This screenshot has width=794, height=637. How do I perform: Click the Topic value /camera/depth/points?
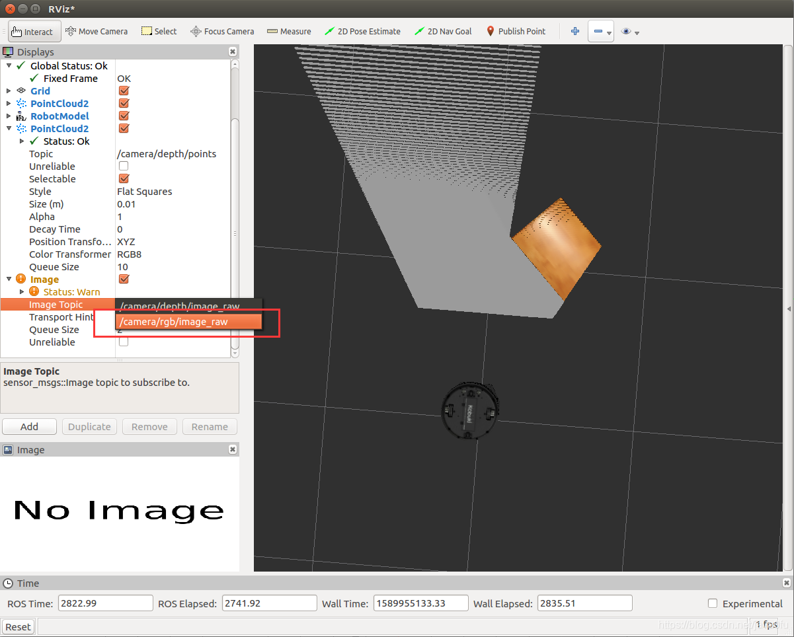(167, 153)
